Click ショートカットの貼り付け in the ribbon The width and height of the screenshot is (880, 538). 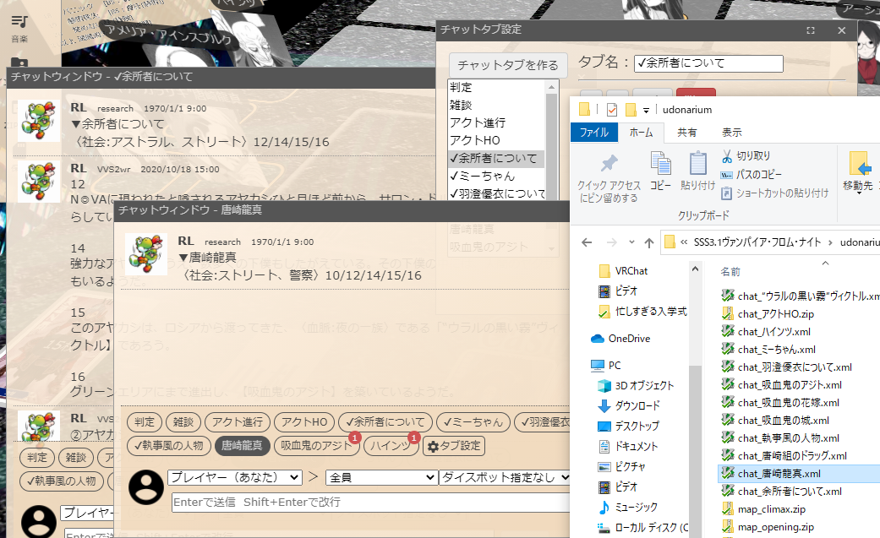pyautogui.click(x=774, y=193)
